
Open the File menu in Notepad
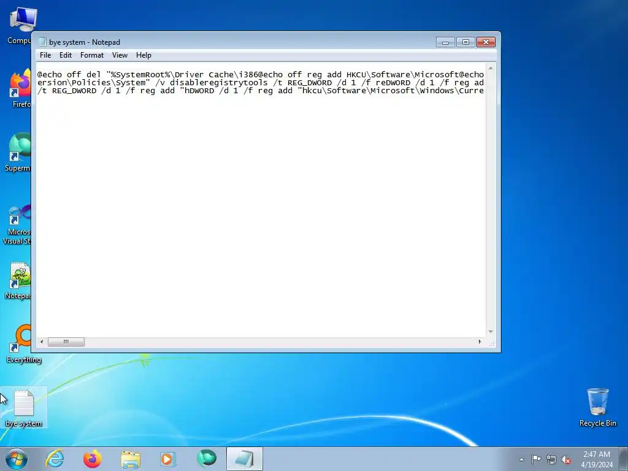coord(45,55)
